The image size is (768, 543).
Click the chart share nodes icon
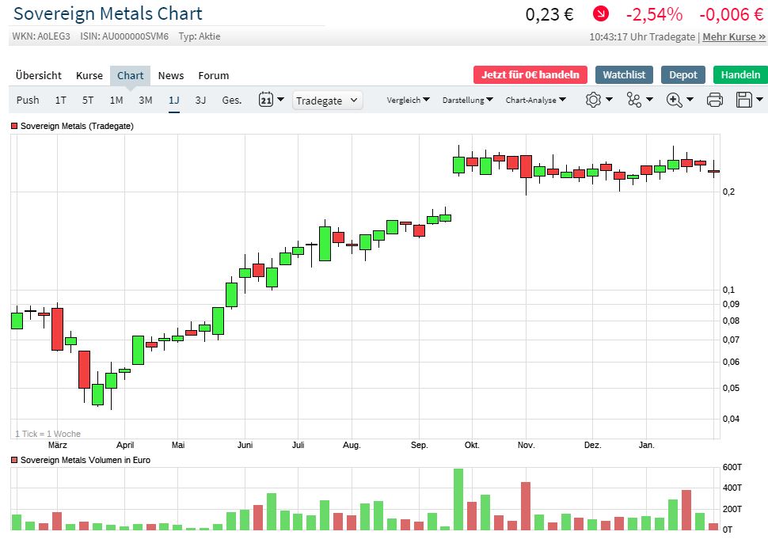point(633,100)
